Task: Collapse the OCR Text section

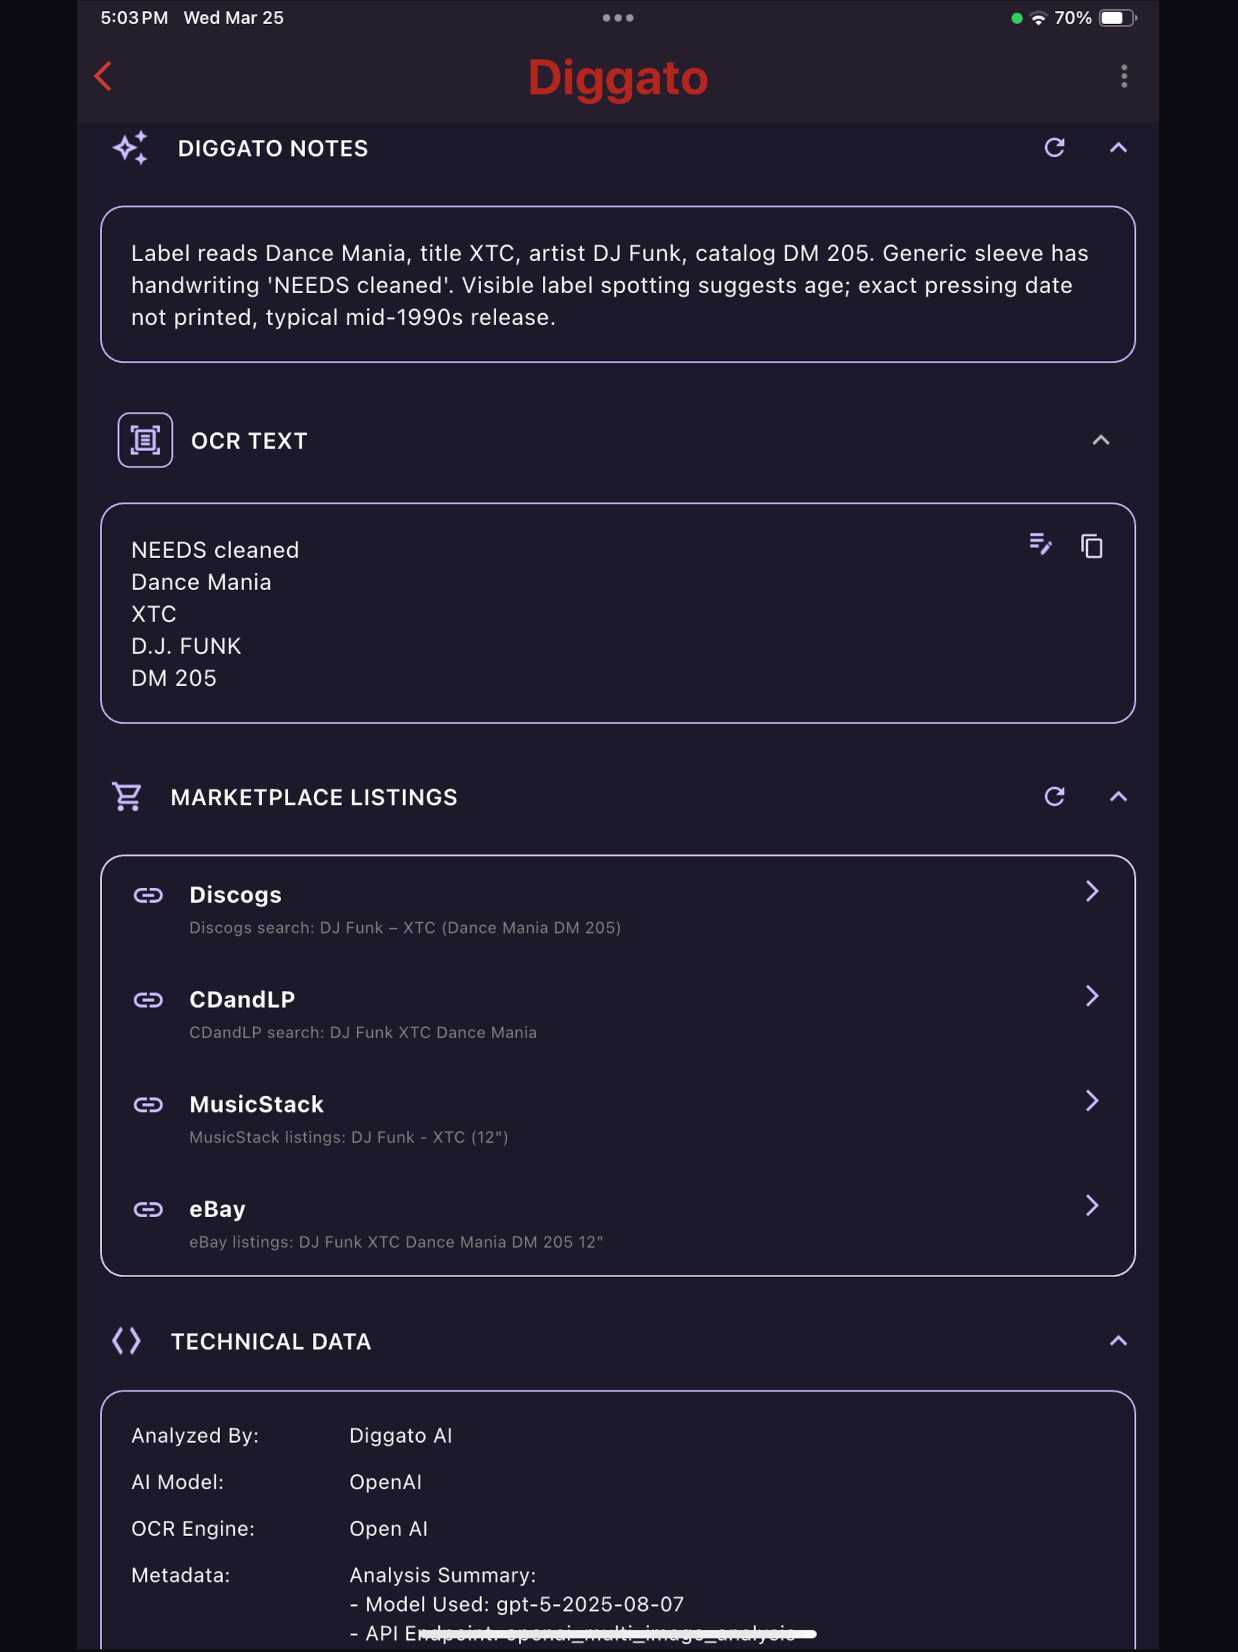Action: (1101, 441)
